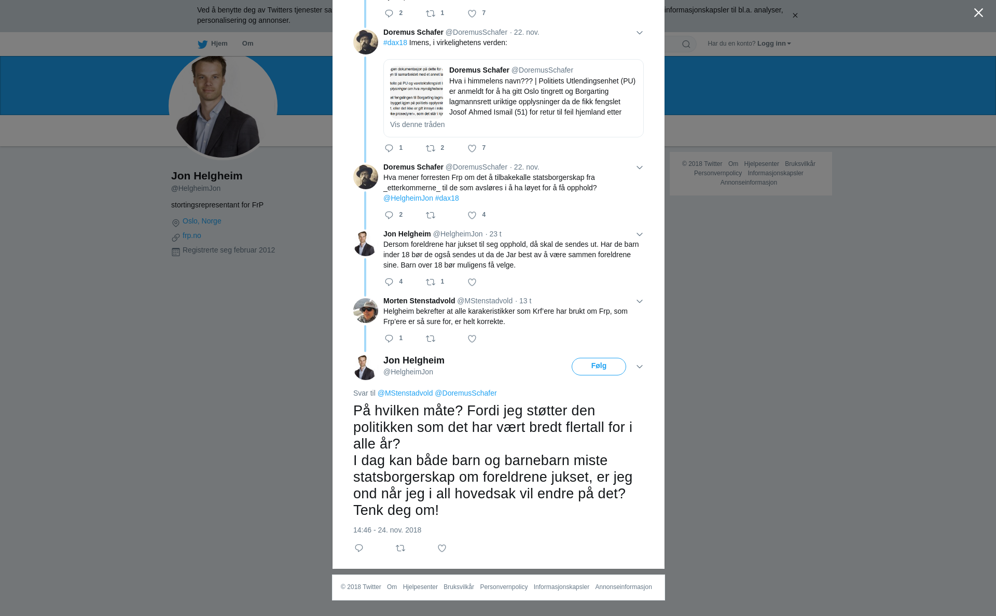Retweet the main Jon Helgheim tweet

tap(400, 548)
